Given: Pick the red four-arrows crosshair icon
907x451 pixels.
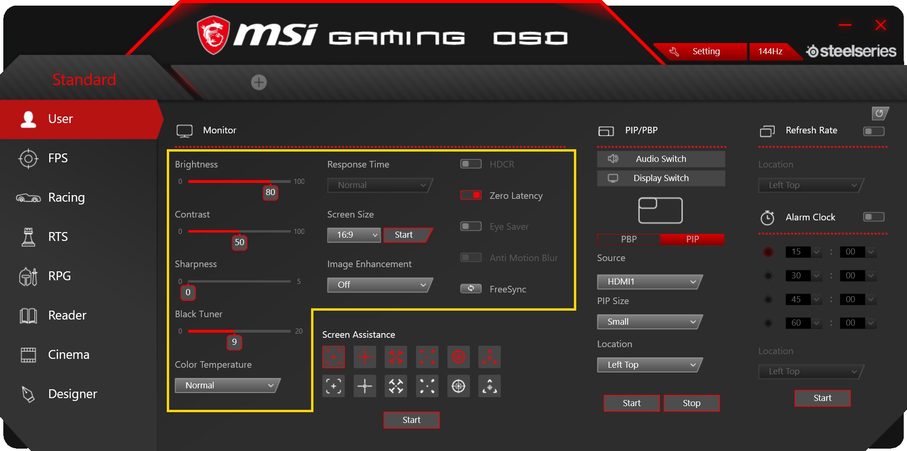Looking at the screenshot, I should pos(396,357).
